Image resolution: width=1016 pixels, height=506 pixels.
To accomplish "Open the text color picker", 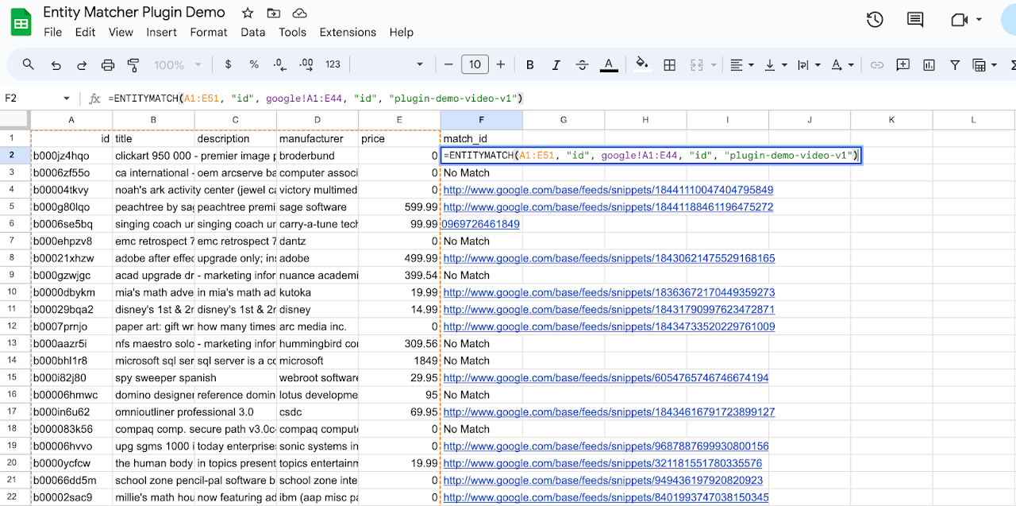I will point(609,65).
